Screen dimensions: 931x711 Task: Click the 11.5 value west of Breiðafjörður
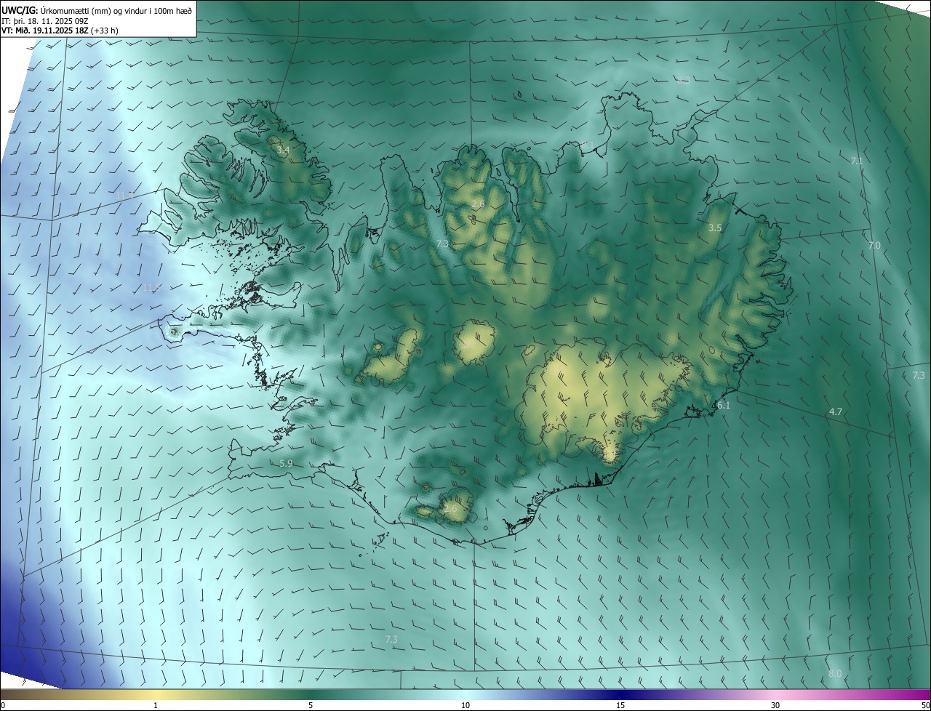(x=151, y=288)
